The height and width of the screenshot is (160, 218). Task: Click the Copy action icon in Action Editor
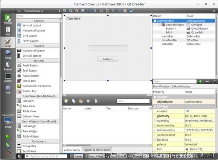(x=73, y=101)
